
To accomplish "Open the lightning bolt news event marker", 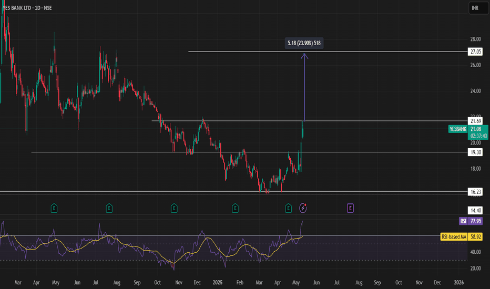I will click(x=303, y=208).
